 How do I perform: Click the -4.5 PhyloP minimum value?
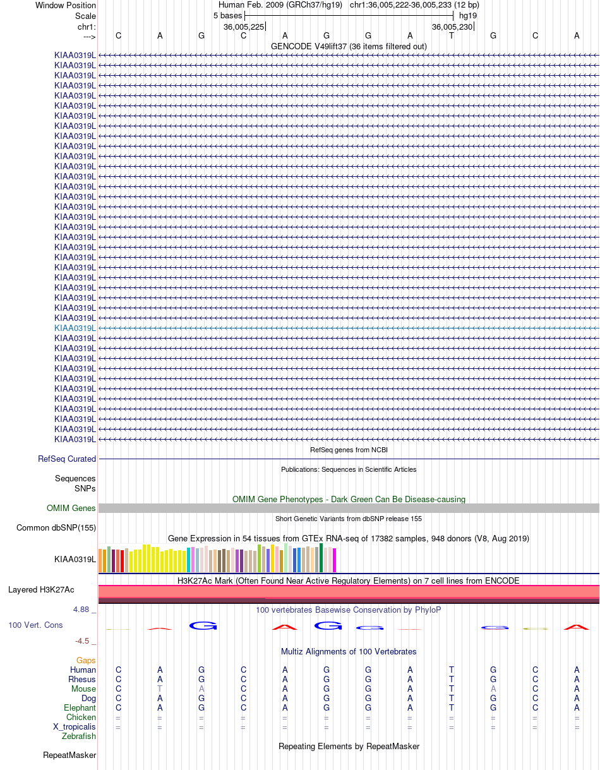pos(85,641)
